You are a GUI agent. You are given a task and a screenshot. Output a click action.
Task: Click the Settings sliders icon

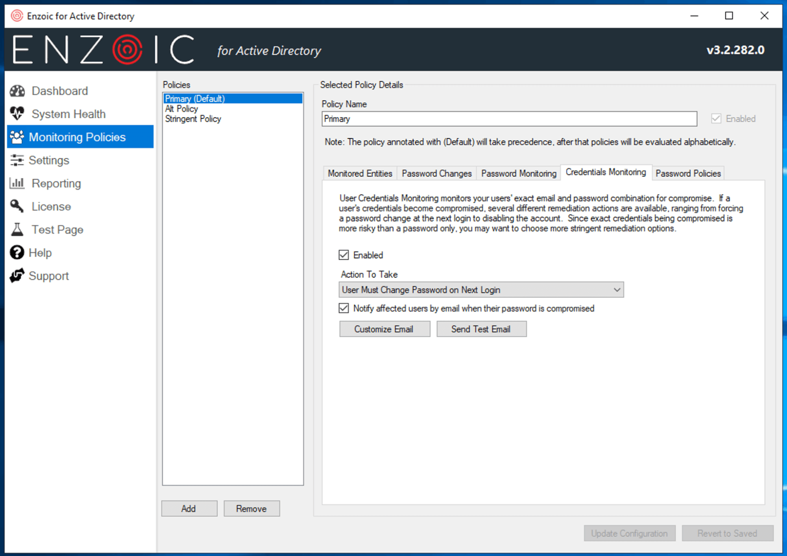point(17,160)
